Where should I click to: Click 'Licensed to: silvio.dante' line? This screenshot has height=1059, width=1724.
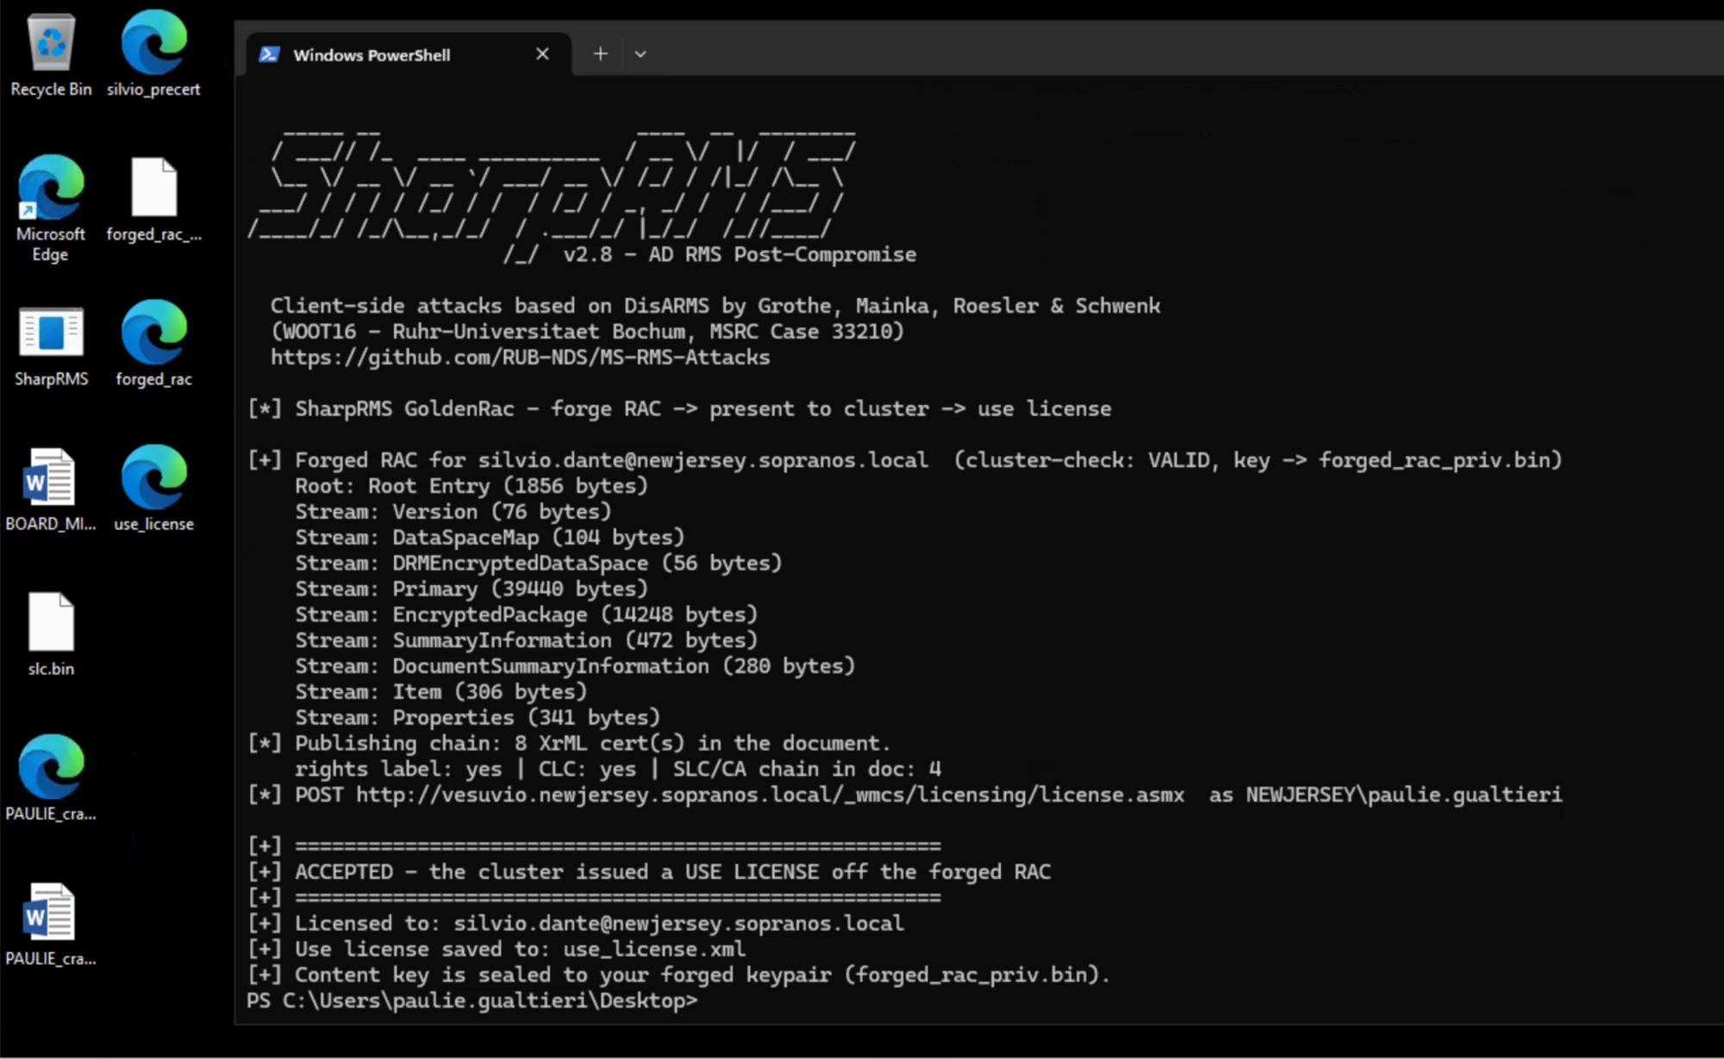click(x=576, y=924)
